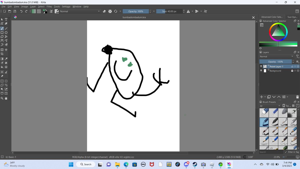
Task: Select the highlighted Basic-1 brush preset thumbnail
Action: click(x=264, y=122)
